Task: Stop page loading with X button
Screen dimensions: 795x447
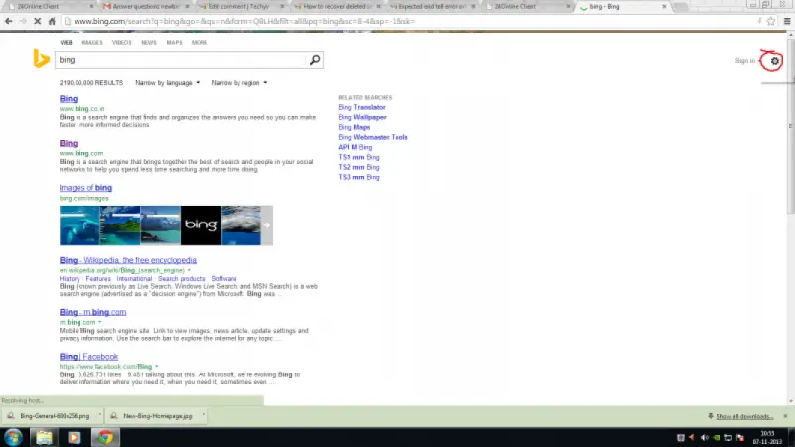Action: 37,21
